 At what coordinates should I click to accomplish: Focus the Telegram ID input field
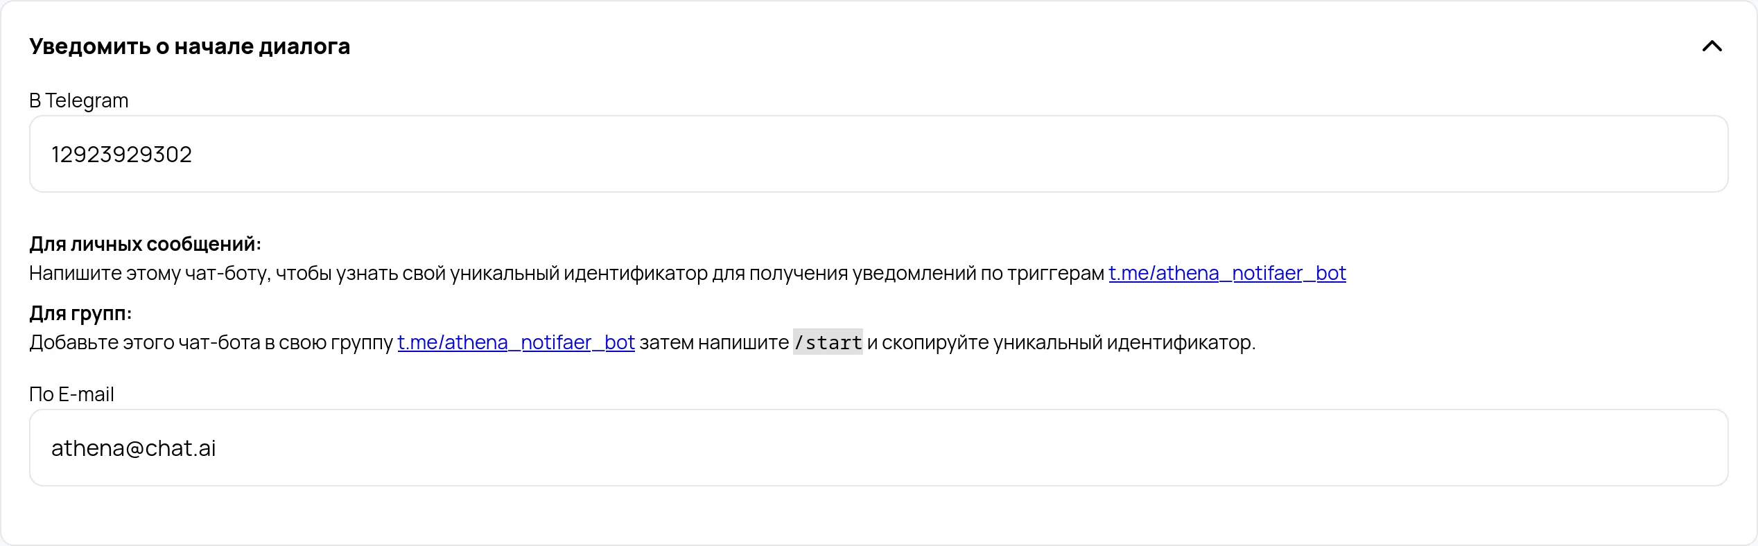[x=878, y=154]
